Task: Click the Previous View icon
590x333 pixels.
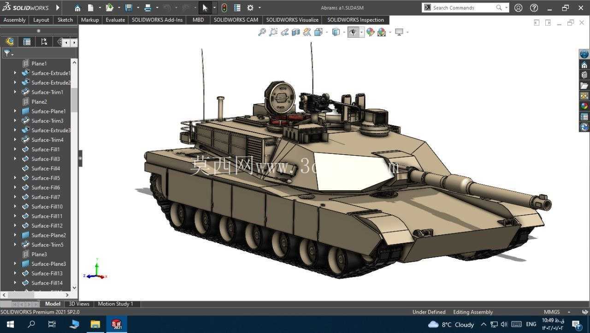Action: click(x=285, y=32)
